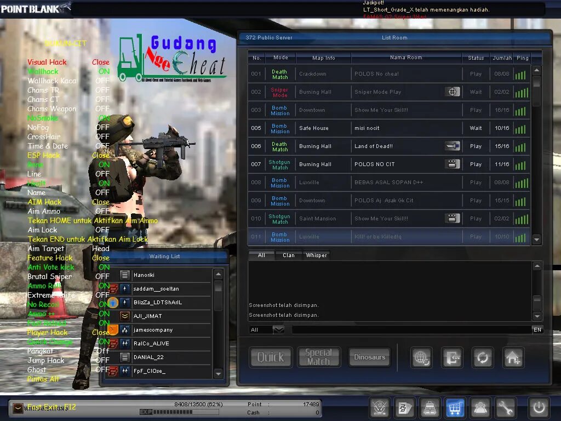Click the sniper scope icon in room 002
This screenshot has width=561, height=421.
click(x=452, y=92)
